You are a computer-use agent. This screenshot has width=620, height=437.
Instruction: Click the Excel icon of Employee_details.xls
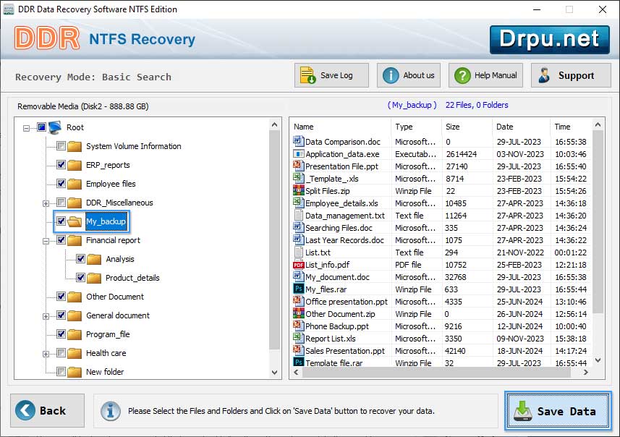[298, 203]
